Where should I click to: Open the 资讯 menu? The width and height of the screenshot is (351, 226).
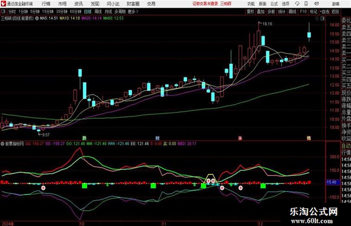[x=79, y=4]
